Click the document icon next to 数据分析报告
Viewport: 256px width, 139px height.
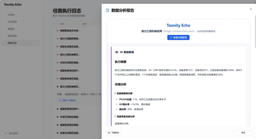[x=107, y=10]
